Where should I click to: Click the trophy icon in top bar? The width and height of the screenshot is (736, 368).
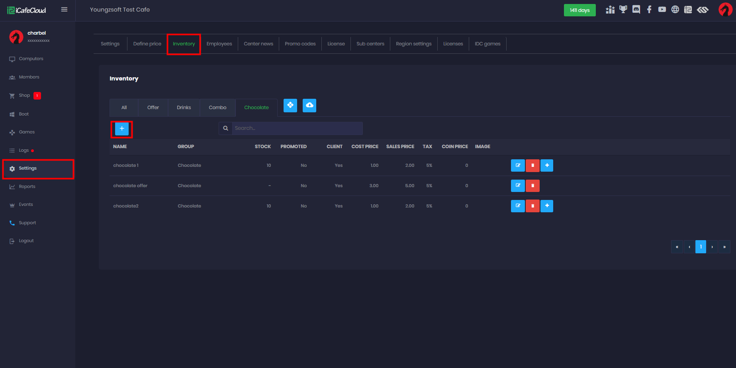623,10
